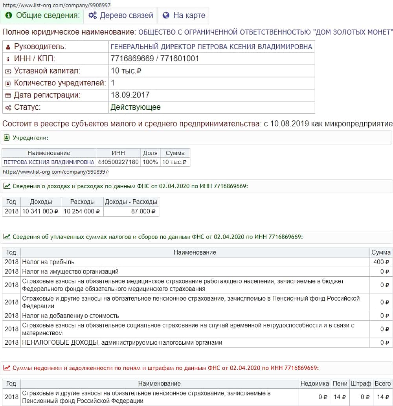The width and height of the screenshot is (393, 406).
Task: Click the Учредители section header
Action: click(x=31, y=138)
